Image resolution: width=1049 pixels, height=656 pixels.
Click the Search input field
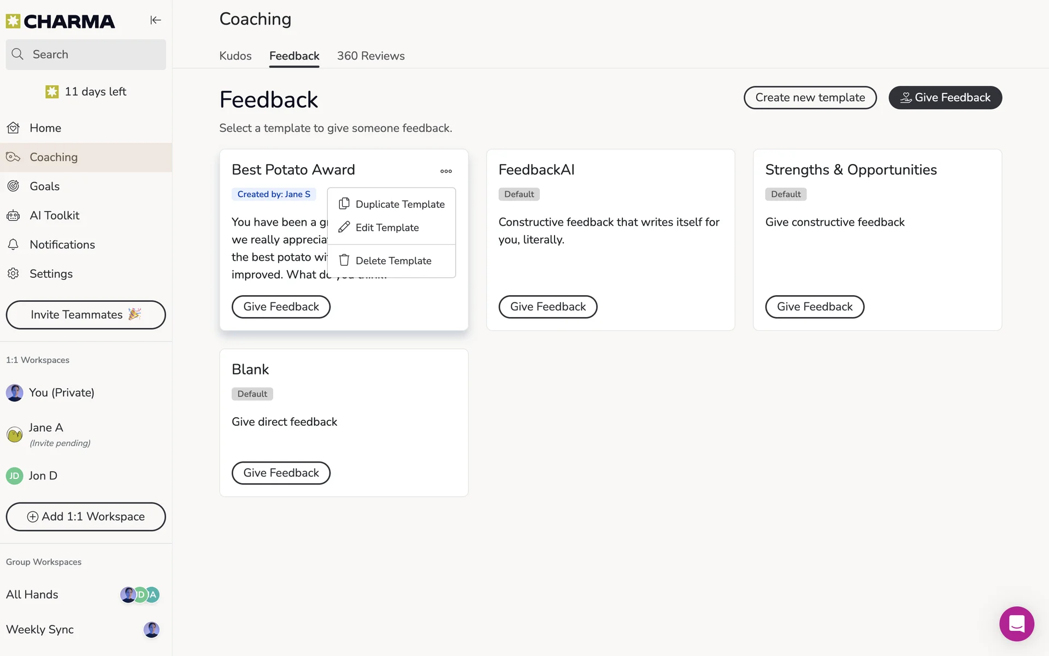[x=86, y=55]
